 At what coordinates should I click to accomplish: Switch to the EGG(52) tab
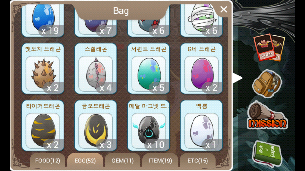(x=85, y=160)
